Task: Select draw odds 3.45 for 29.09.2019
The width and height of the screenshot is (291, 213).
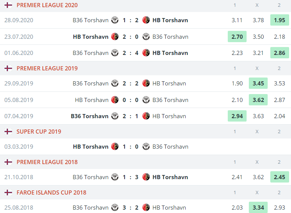Action: pyautogui.click(x=258, y=83)
